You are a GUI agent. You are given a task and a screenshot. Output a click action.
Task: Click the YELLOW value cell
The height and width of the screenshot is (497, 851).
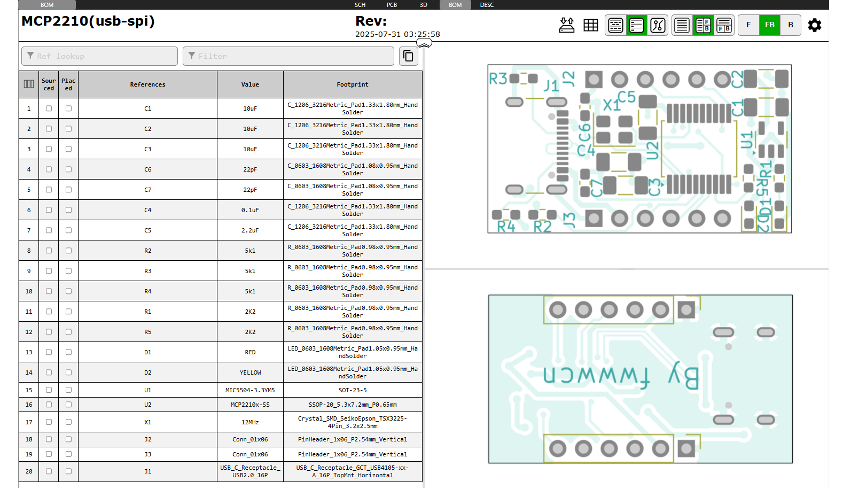250,372
